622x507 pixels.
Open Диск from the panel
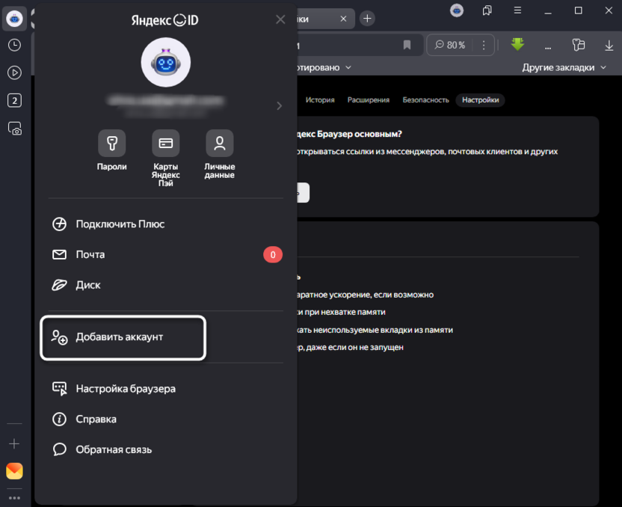tap(166, 285)
